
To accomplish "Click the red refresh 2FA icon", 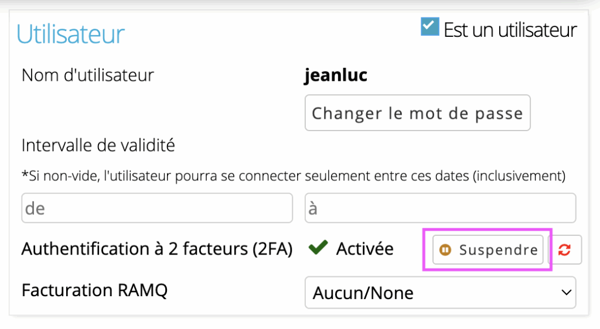I will [565, 250].
